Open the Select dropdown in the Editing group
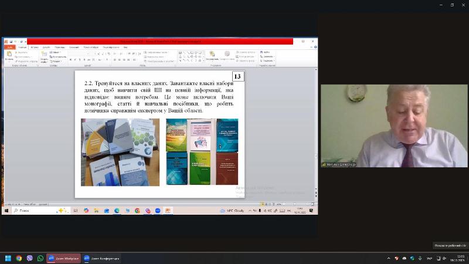 (x=266, y=60)
